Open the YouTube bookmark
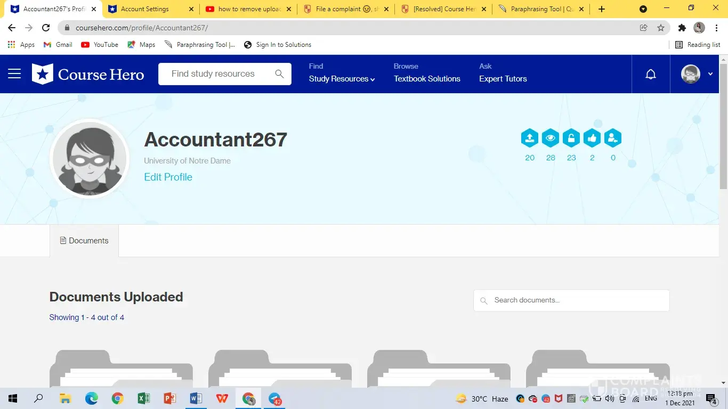 100,45
